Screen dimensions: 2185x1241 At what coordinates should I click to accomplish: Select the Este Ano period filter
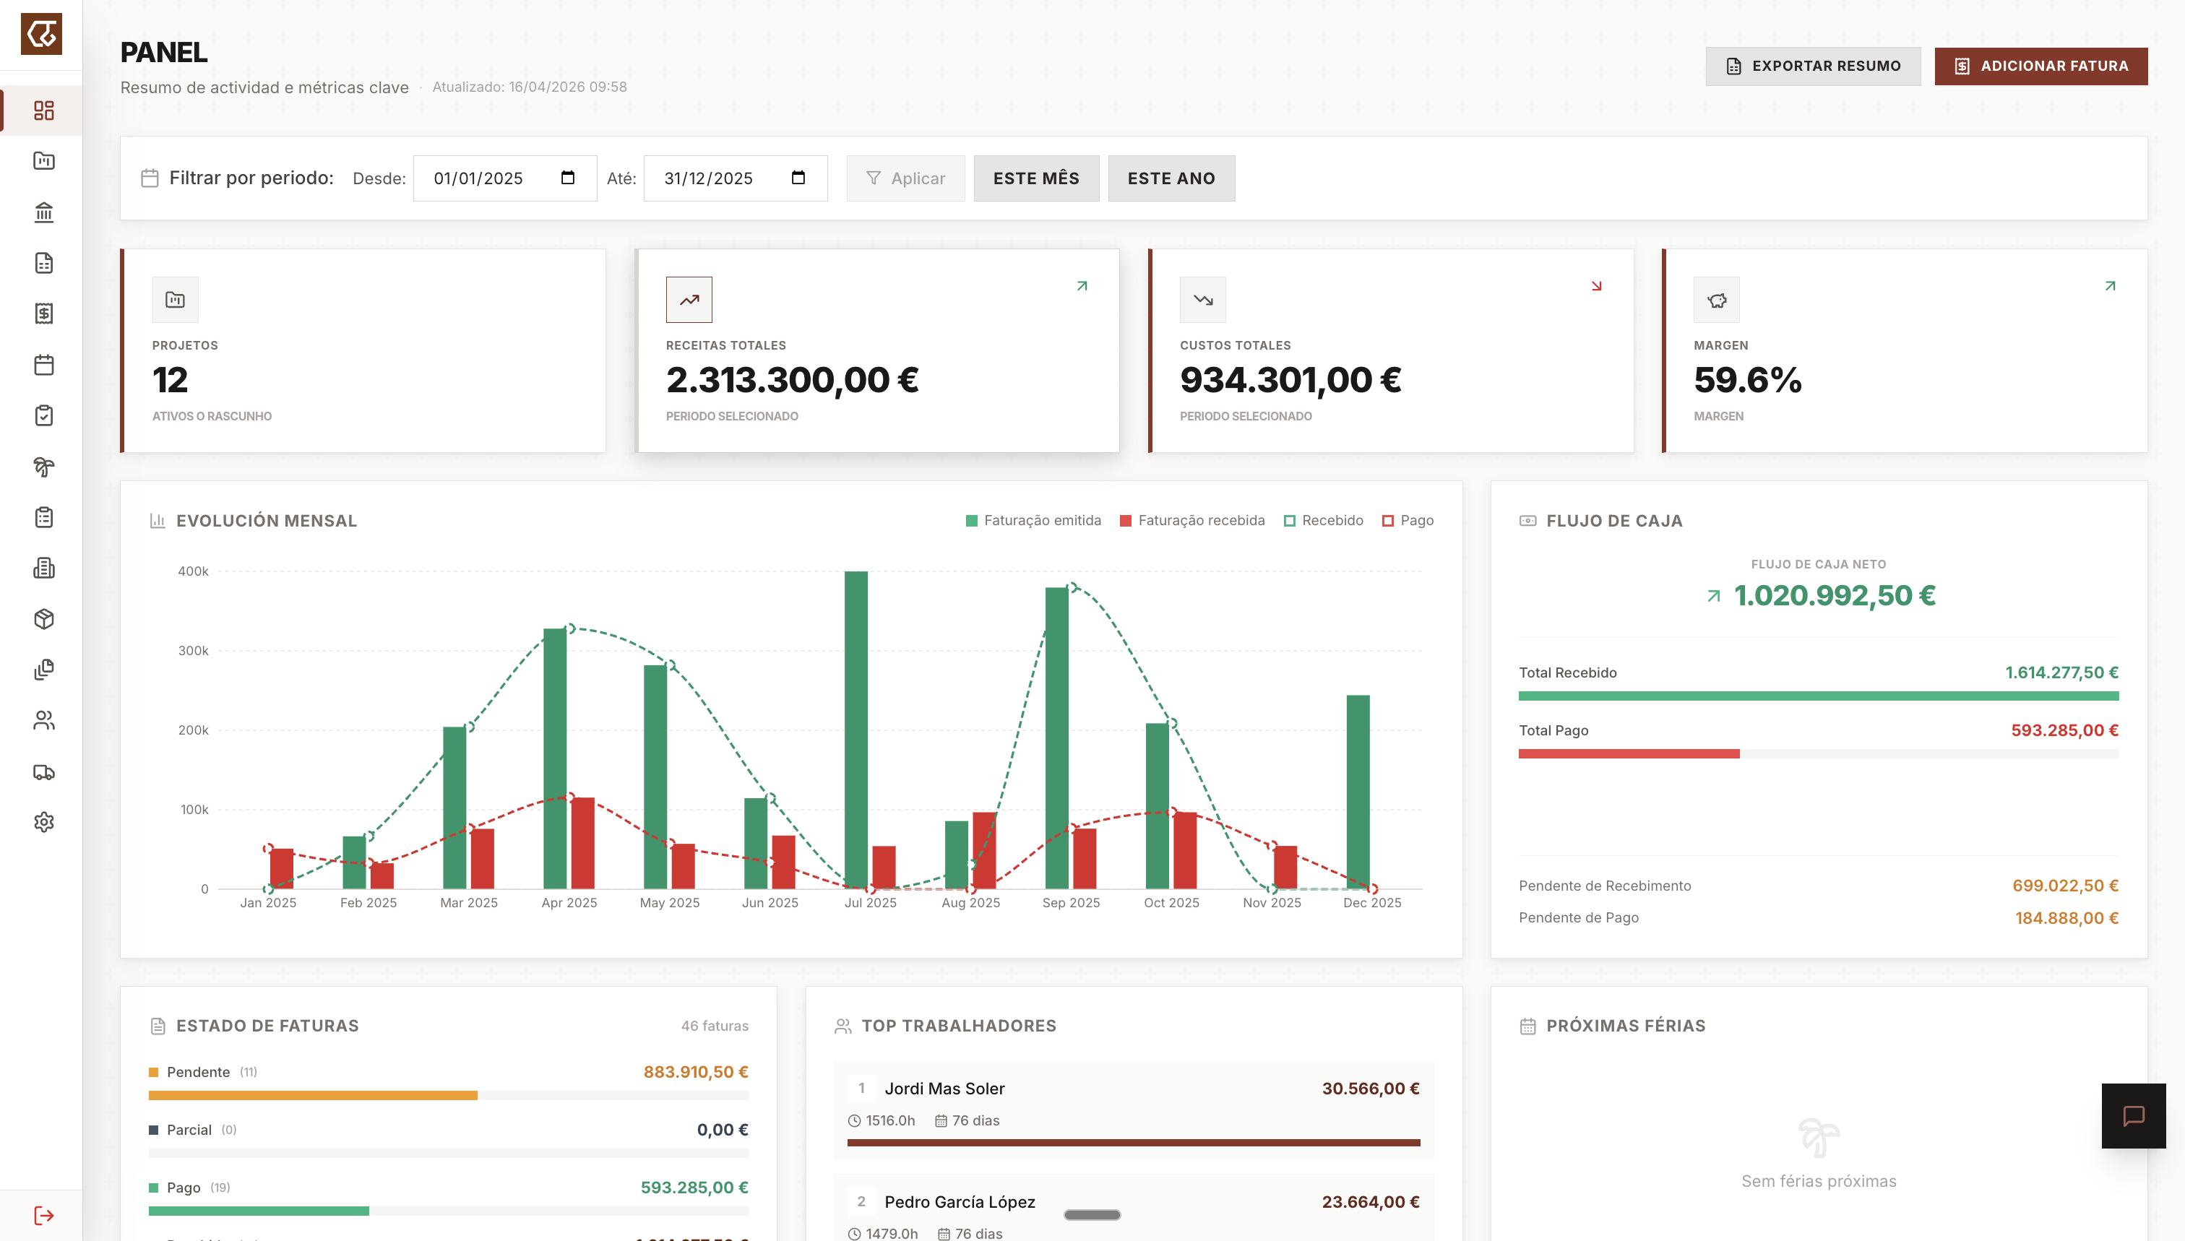coord(1171,178)
